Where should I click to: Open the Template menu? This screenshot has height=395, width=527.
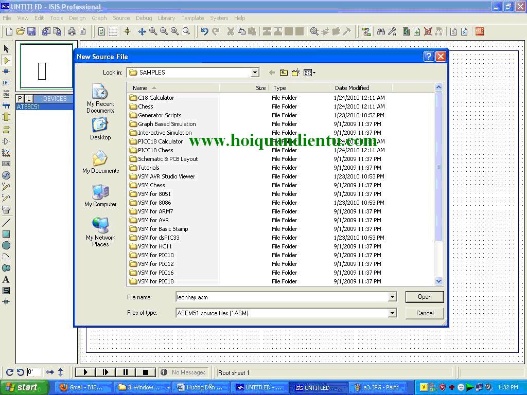192,18
